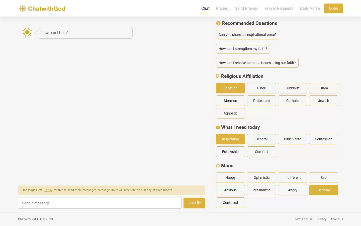Click the Login button in header
361x226 pixels.
(x=333, y=8)
